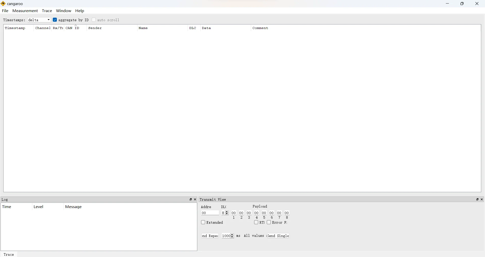Click the Data column header
This screenshot has width=485, height=257.
pos(226,28)
